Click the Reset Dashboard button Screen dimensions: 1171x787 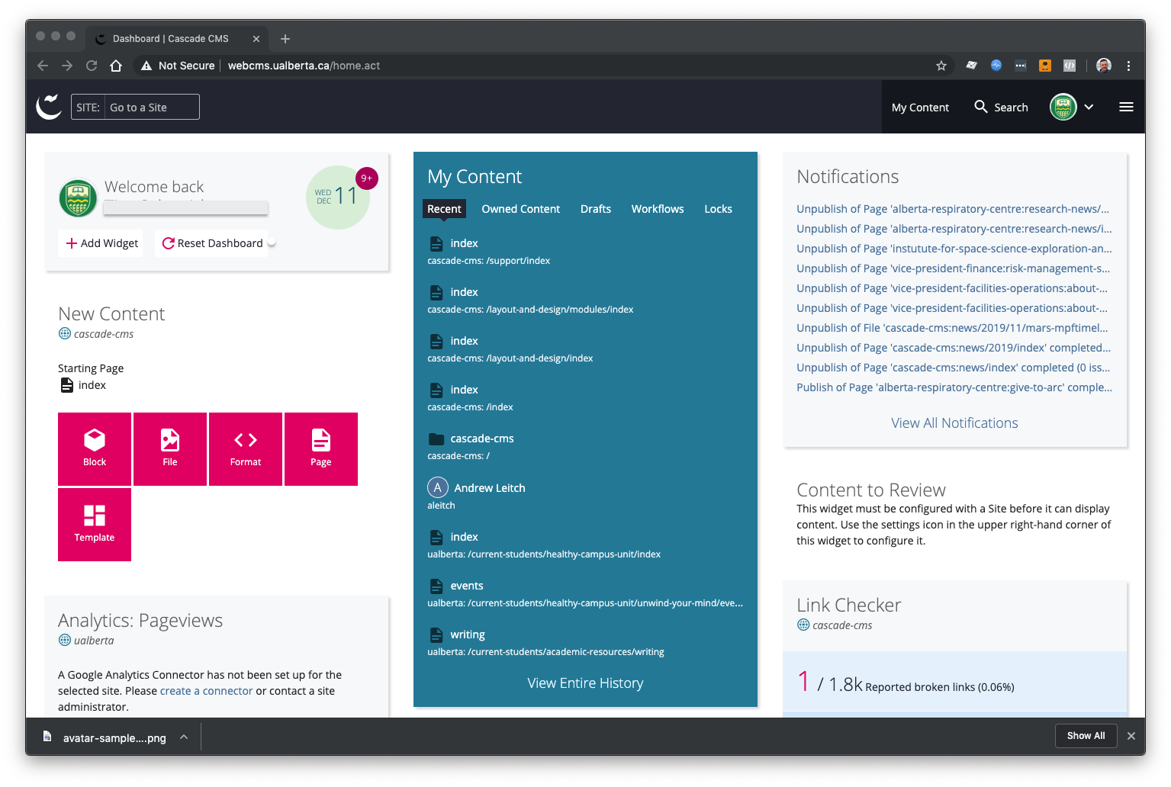(x=212, y=243)
